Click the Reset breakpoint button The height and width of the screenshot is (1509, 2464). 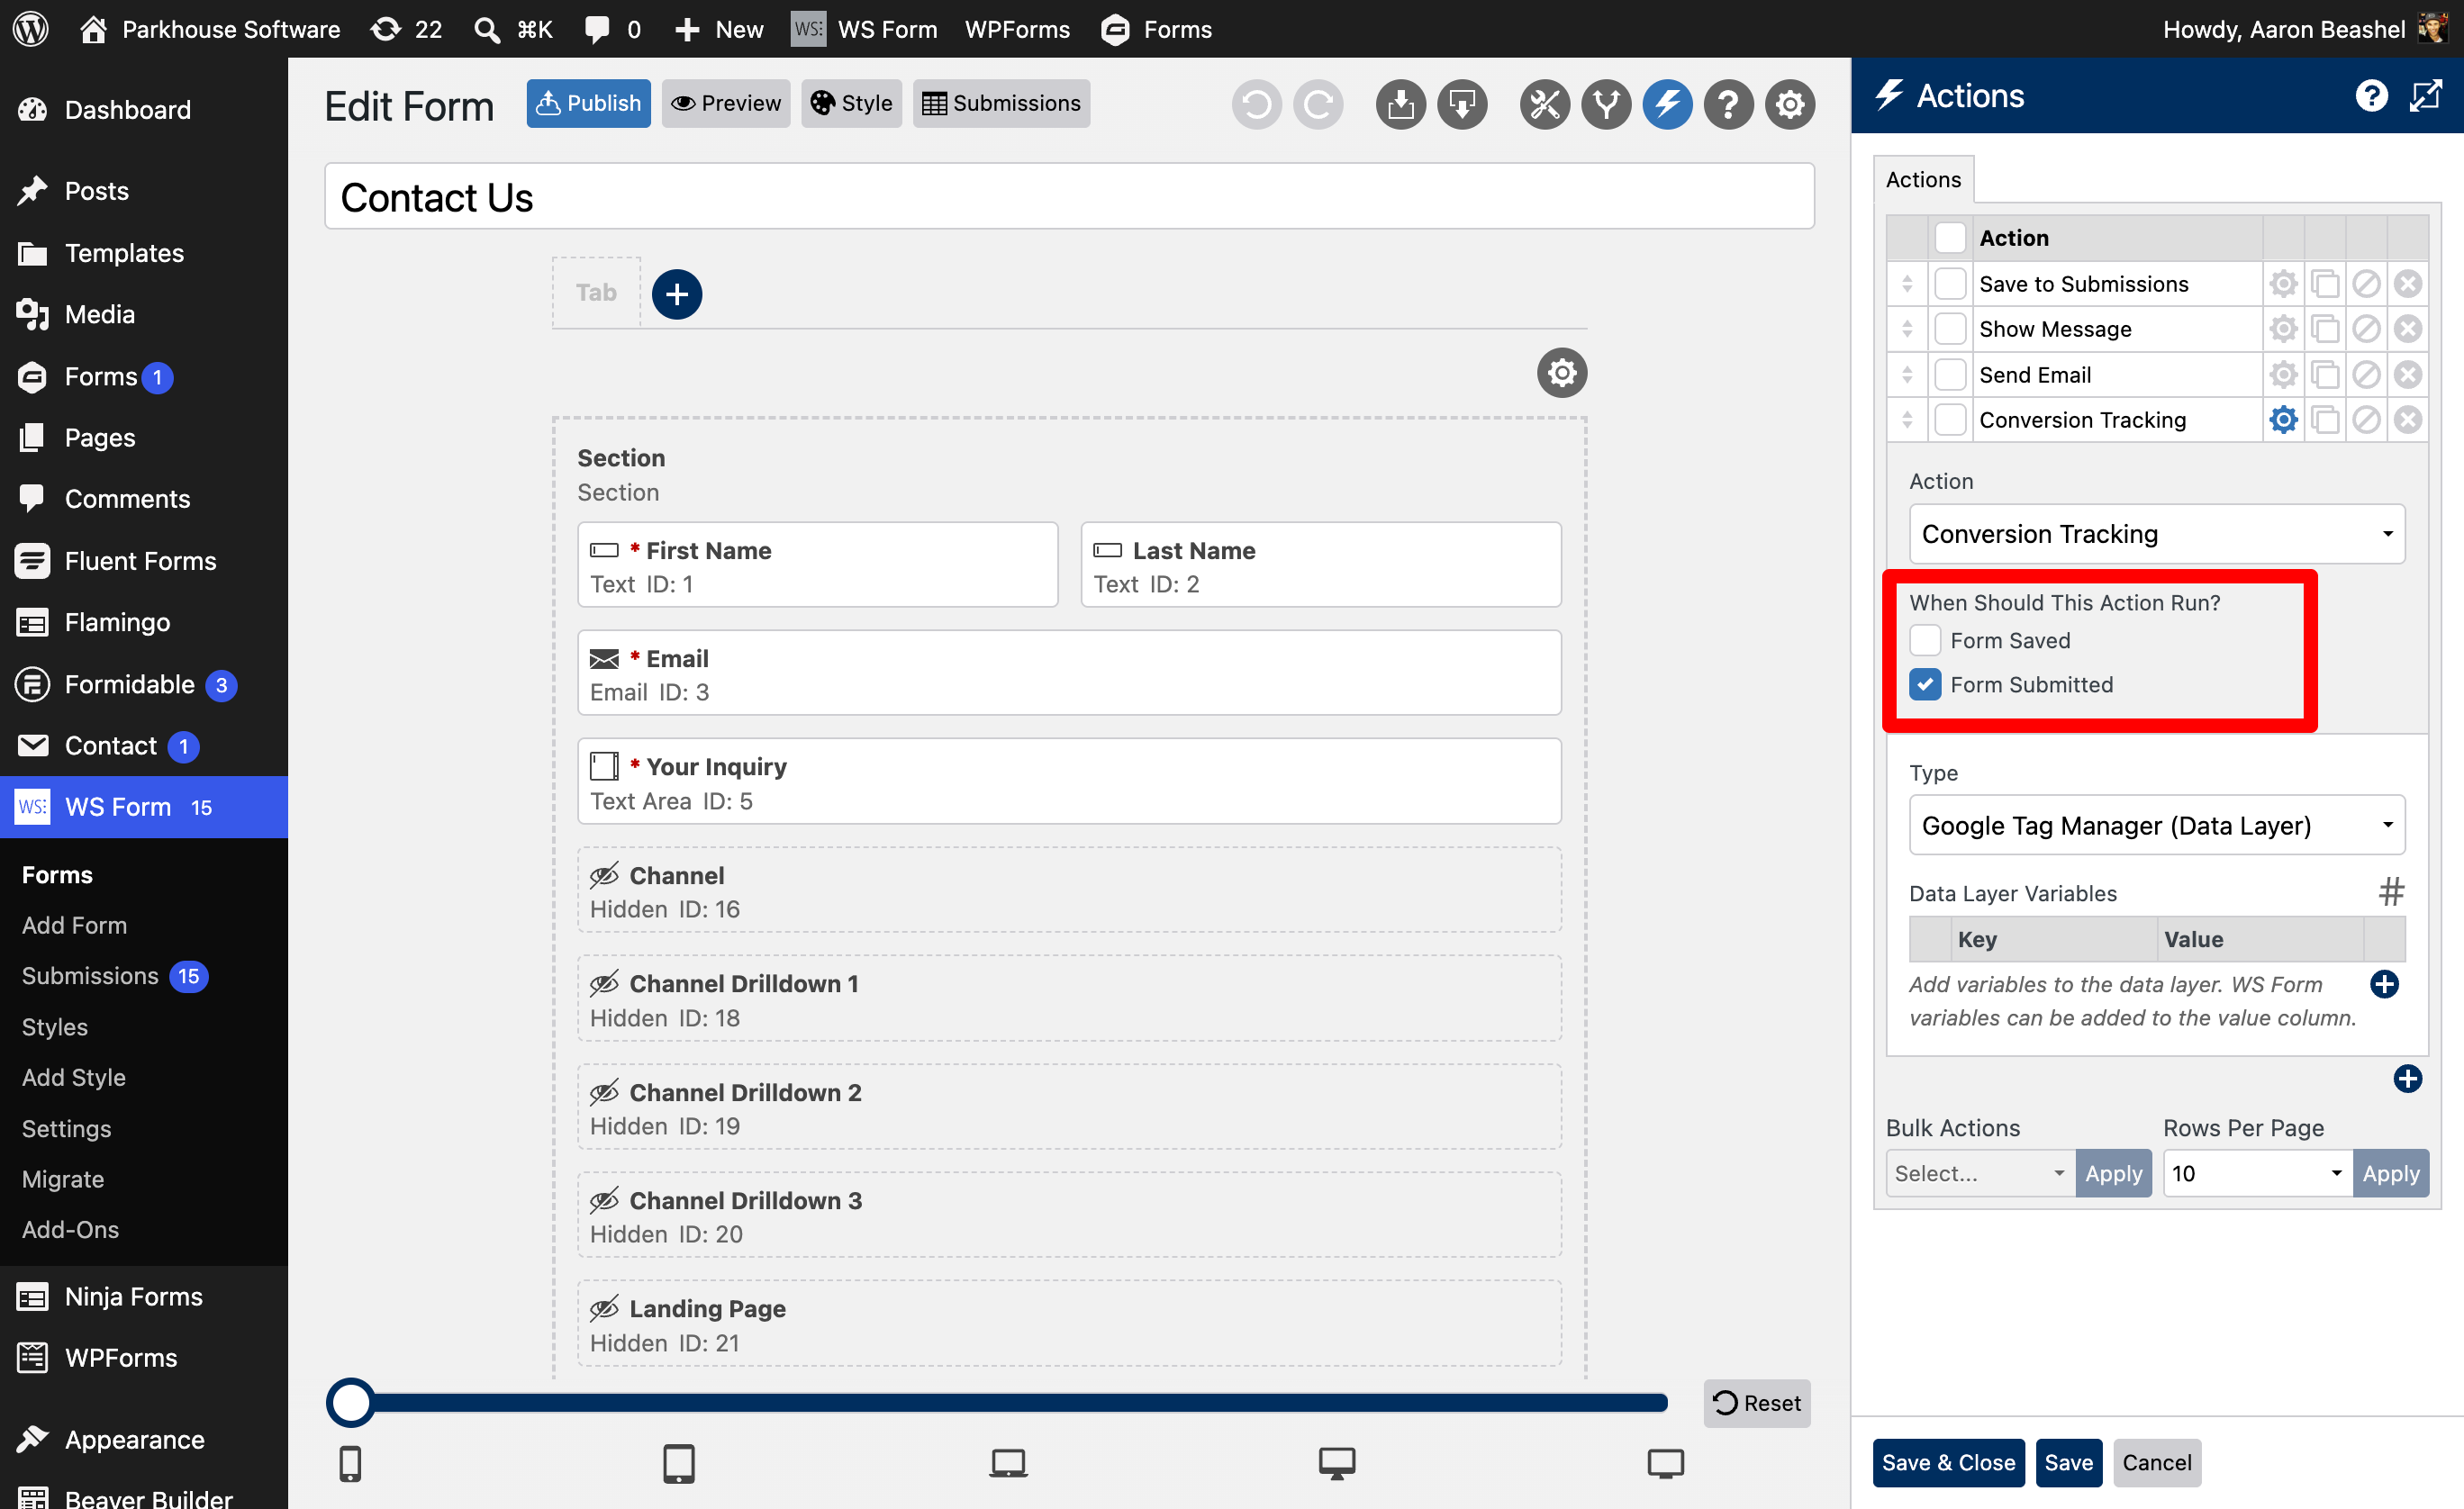(x=1757, y=1403)
